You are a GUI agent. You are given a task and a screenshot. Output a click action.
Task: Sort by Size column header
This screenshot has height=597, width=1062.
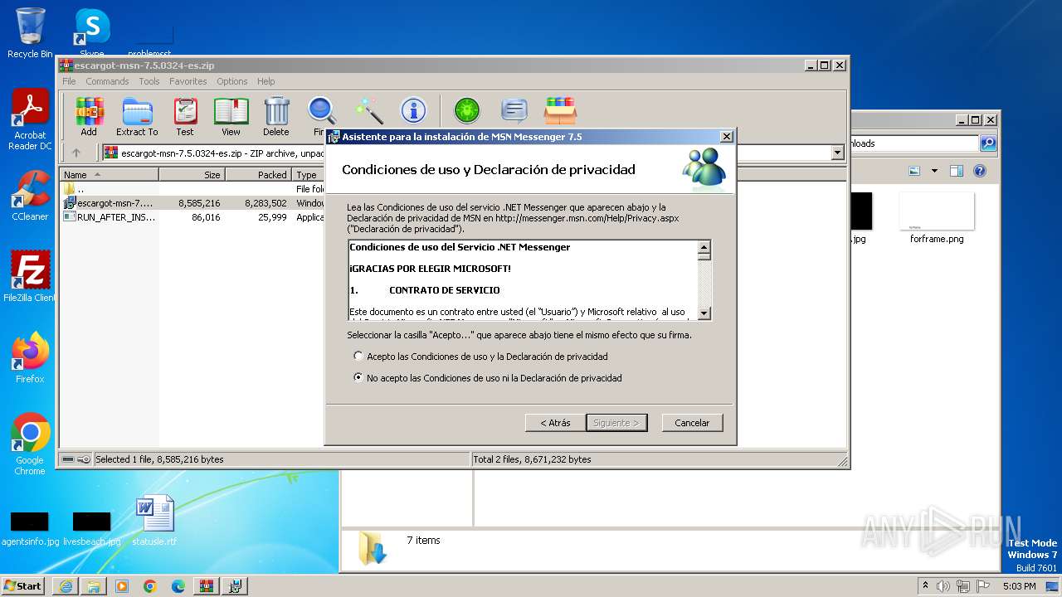192,175
